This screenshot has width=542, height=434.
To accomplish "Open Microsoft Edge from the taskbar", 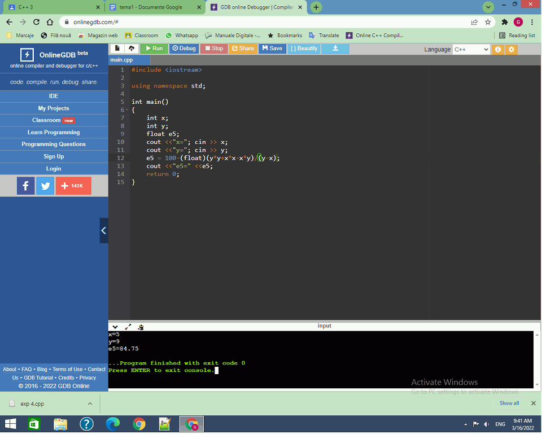I will coord(113,423).
